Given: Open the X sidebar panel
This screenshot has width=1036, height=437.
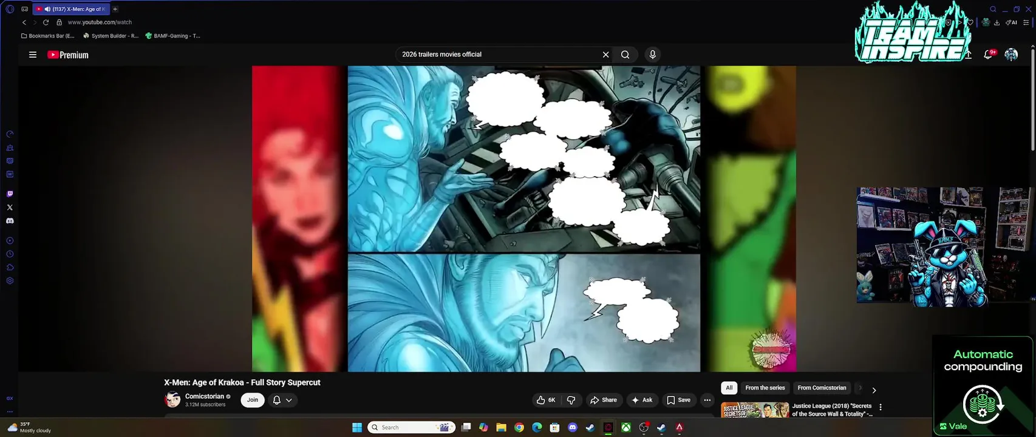Looking at the screenshot, I should [x=10, y=208].
